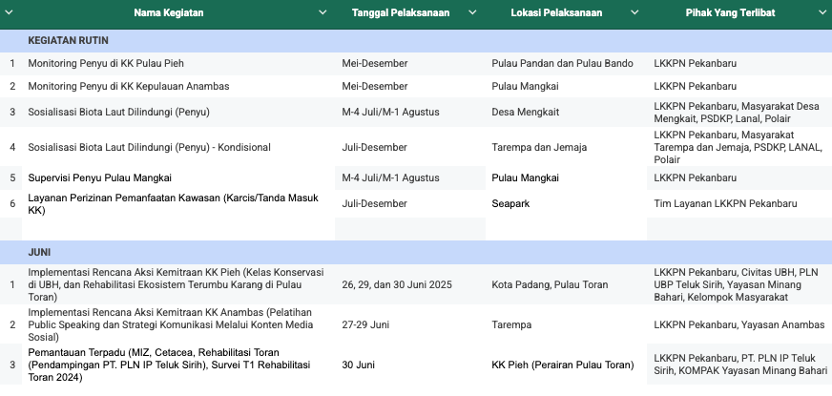Click location cell Pulau Pandan dan Pulau Bando

(566, 64)
